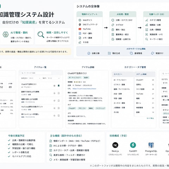Click the import icon beside 情報インポート
The image size is (169, 169).
click(51, 141)
